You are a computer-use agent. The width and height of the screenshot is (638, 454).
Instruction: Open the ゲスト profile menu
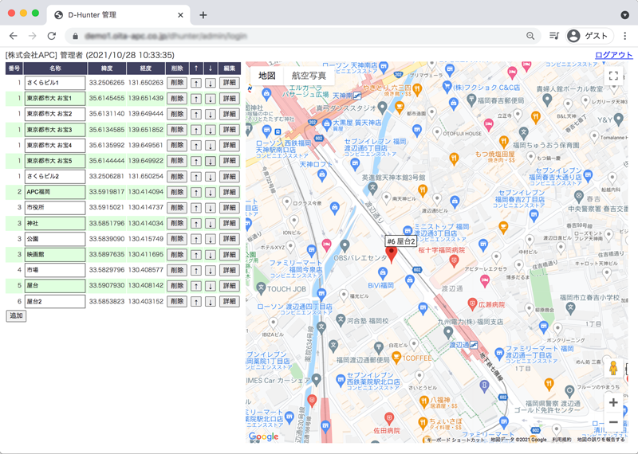(x=588, y=36)
